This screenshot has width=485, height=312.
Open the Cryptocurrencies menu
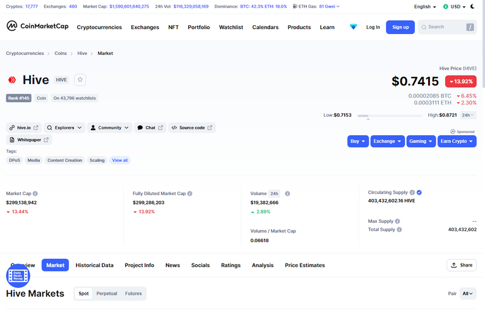click(99, 27)
